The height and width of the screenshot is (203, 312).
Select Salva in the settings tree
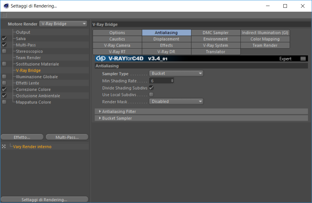point(21,39)
